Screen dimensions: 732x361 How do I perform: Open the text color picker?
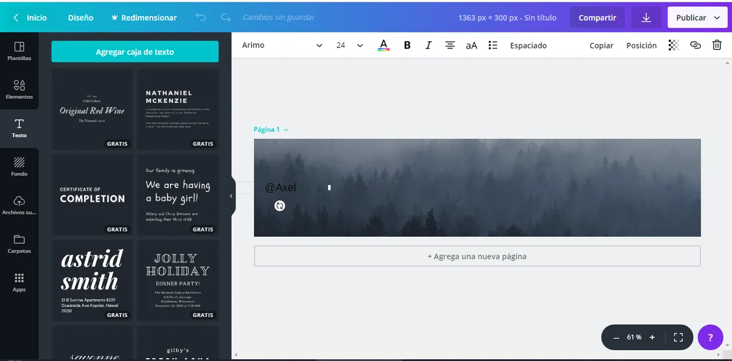(384, 45)
